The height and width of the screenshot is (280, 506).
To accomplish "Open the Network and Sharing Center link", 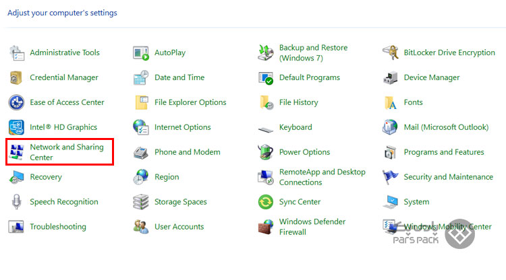I will tap(67, 152).
